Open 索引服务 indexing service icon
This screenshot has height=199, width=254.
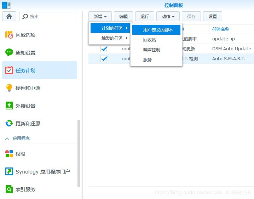[x=9, y=189]
